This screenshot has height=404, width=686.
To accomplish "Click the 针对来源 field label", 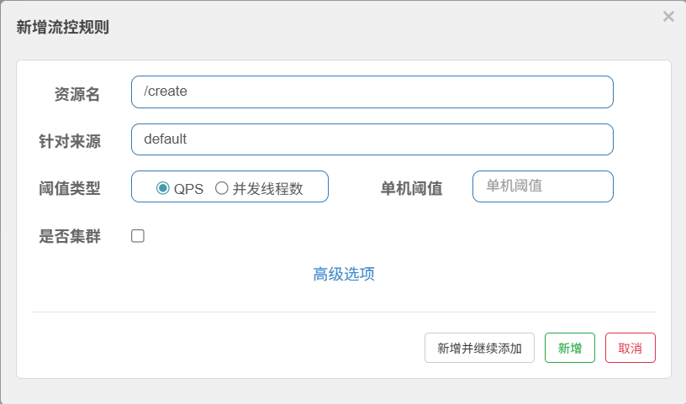I will click(x=70, y=142).
